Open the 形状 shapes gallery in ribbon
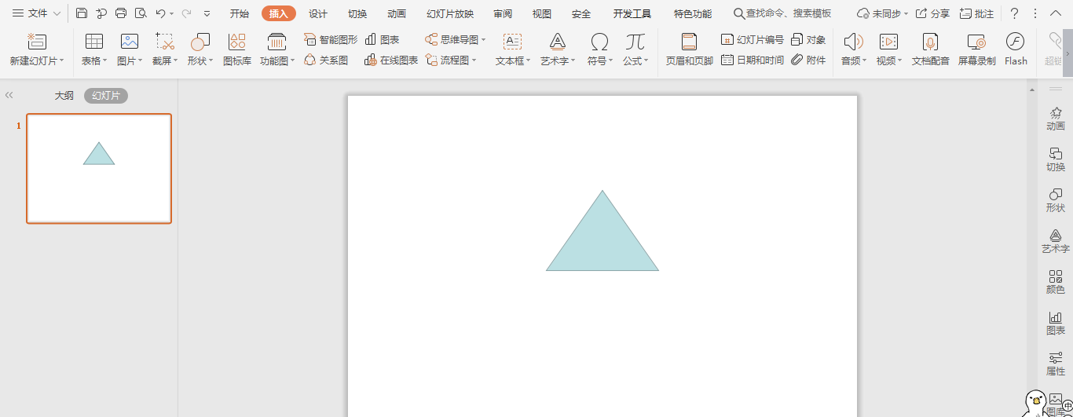Viewport: 1073px width, 417px height. pyautogui.click(x=200, y=49)
